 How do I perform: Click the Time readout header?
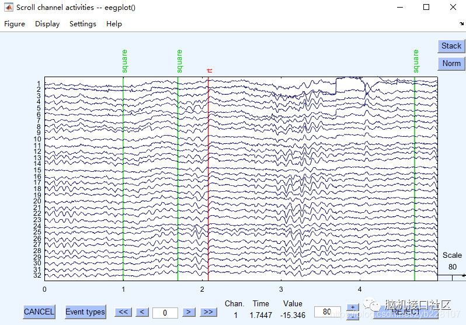pos(261,303)
